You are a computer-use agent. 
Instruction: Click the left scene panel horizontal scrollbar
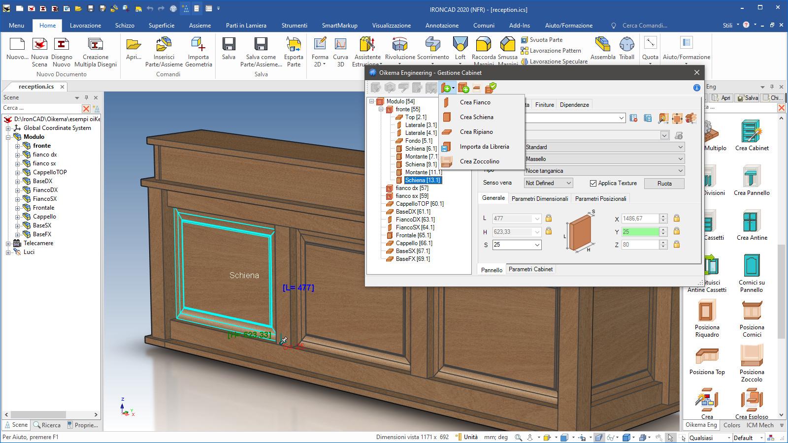point(38,414)
